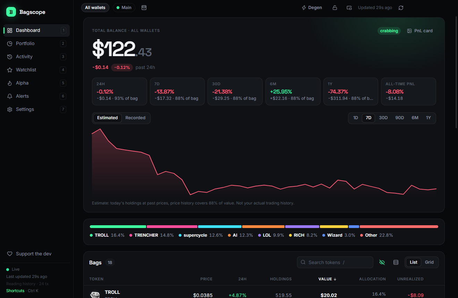The width and height of the screenshot is (458, 298).
Task: Refresh data with the circular arrows icon
Action: (x=401, y=8)
